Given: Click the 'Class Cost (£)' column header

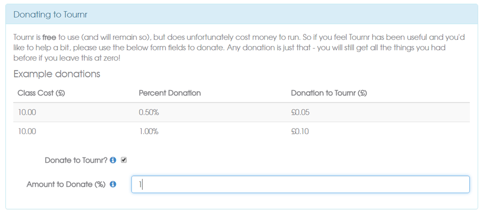Looking at the screenshot, I should [x=41, y=93].
